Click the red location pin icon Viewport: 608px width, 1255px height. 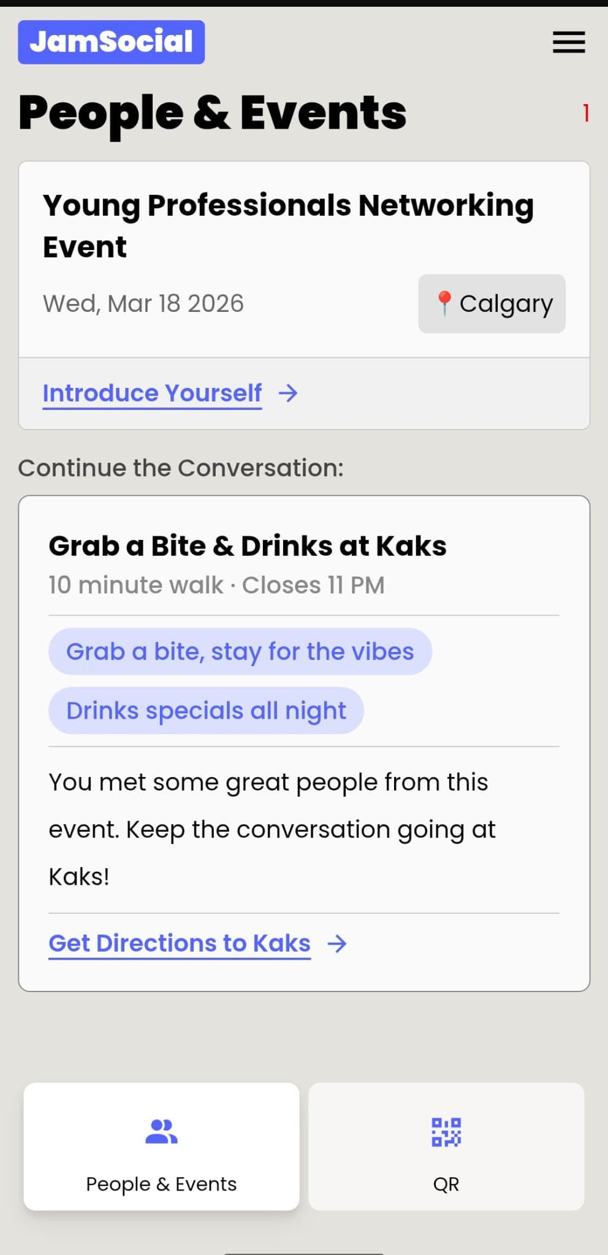pyautogui.click(x=444, y=303)
